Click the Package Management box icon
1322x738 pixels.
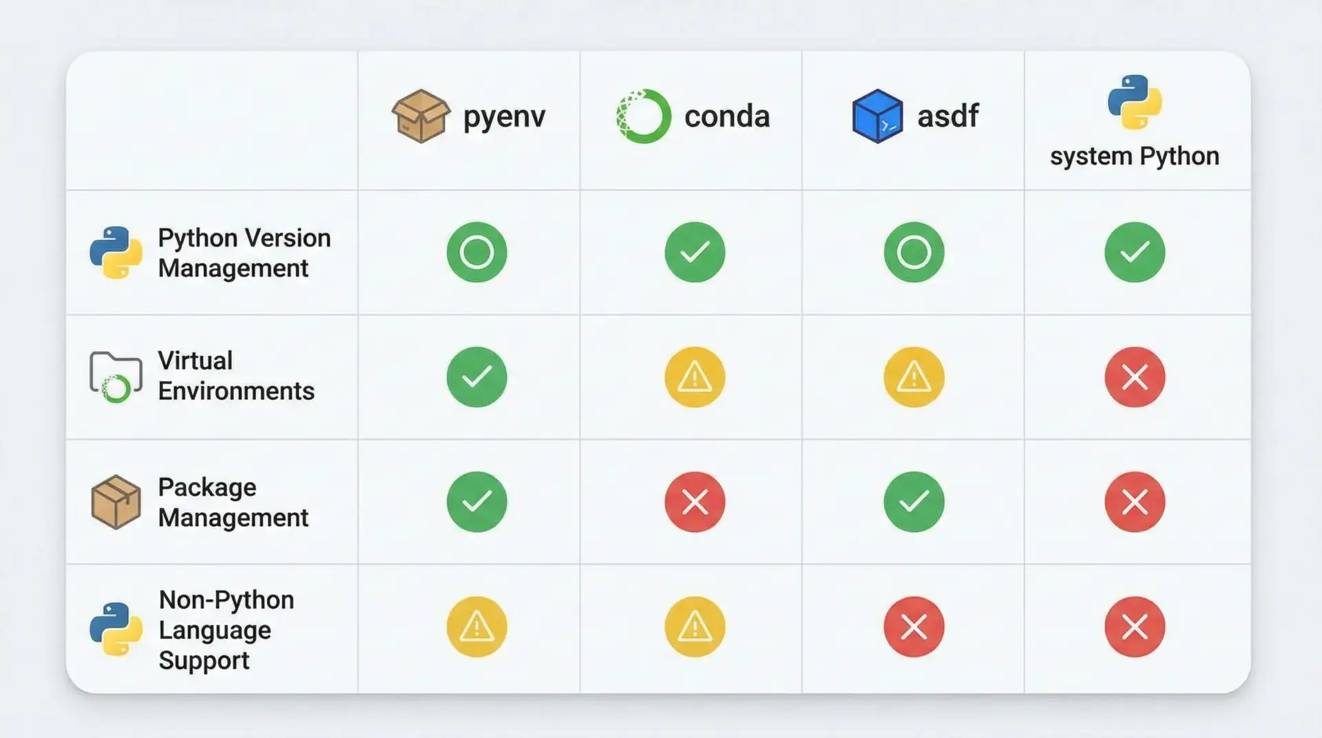[x=116, y=502]
